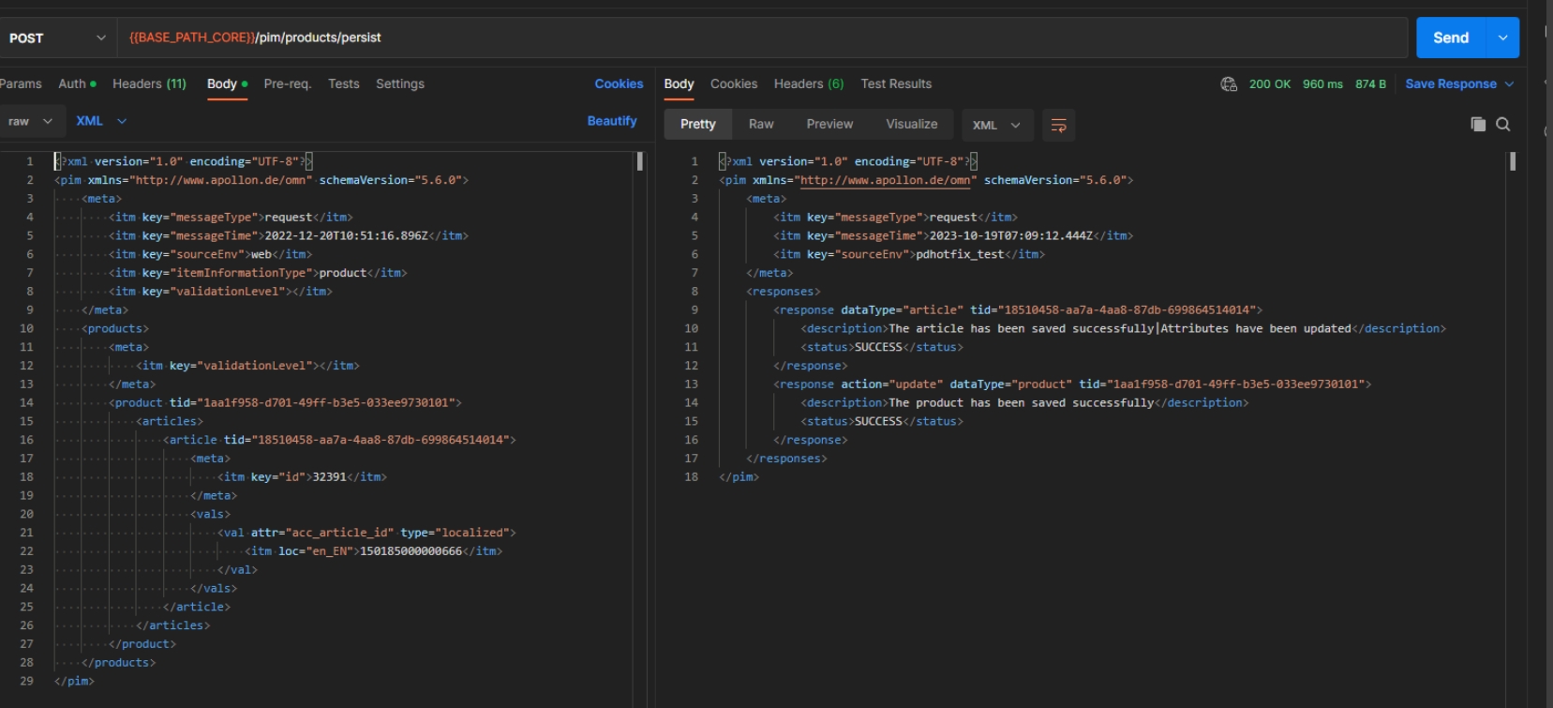Screen dimensions: 1553x708
Task: Switch to the Pre-req. tab
Action: click(287, 84)
